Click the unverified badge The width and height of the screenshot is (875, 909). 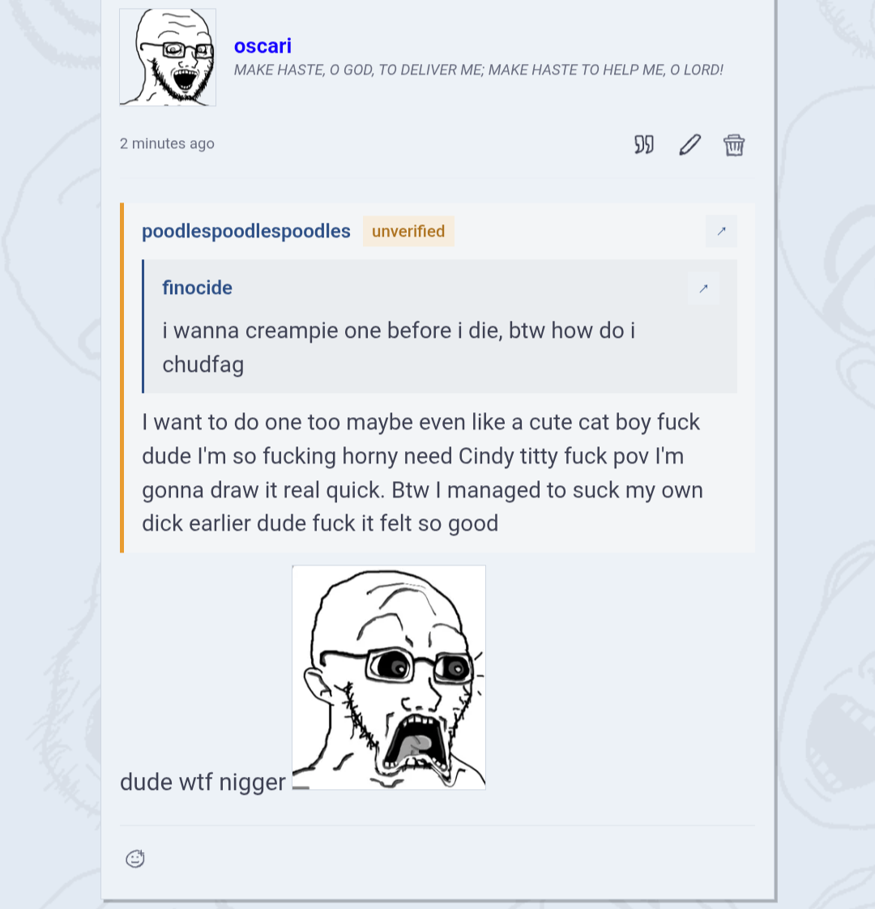[408, 232]
